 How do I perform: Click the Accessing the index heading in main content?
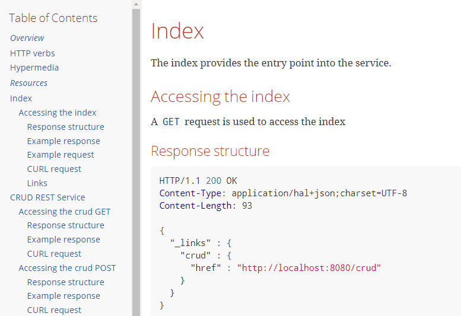220,97
